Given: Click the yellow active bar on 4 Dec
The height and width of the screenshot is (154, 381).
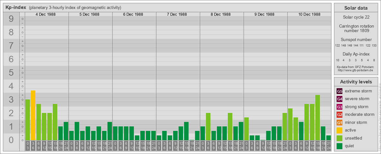Looking at the screenshot, I should (x=33, y=115).
